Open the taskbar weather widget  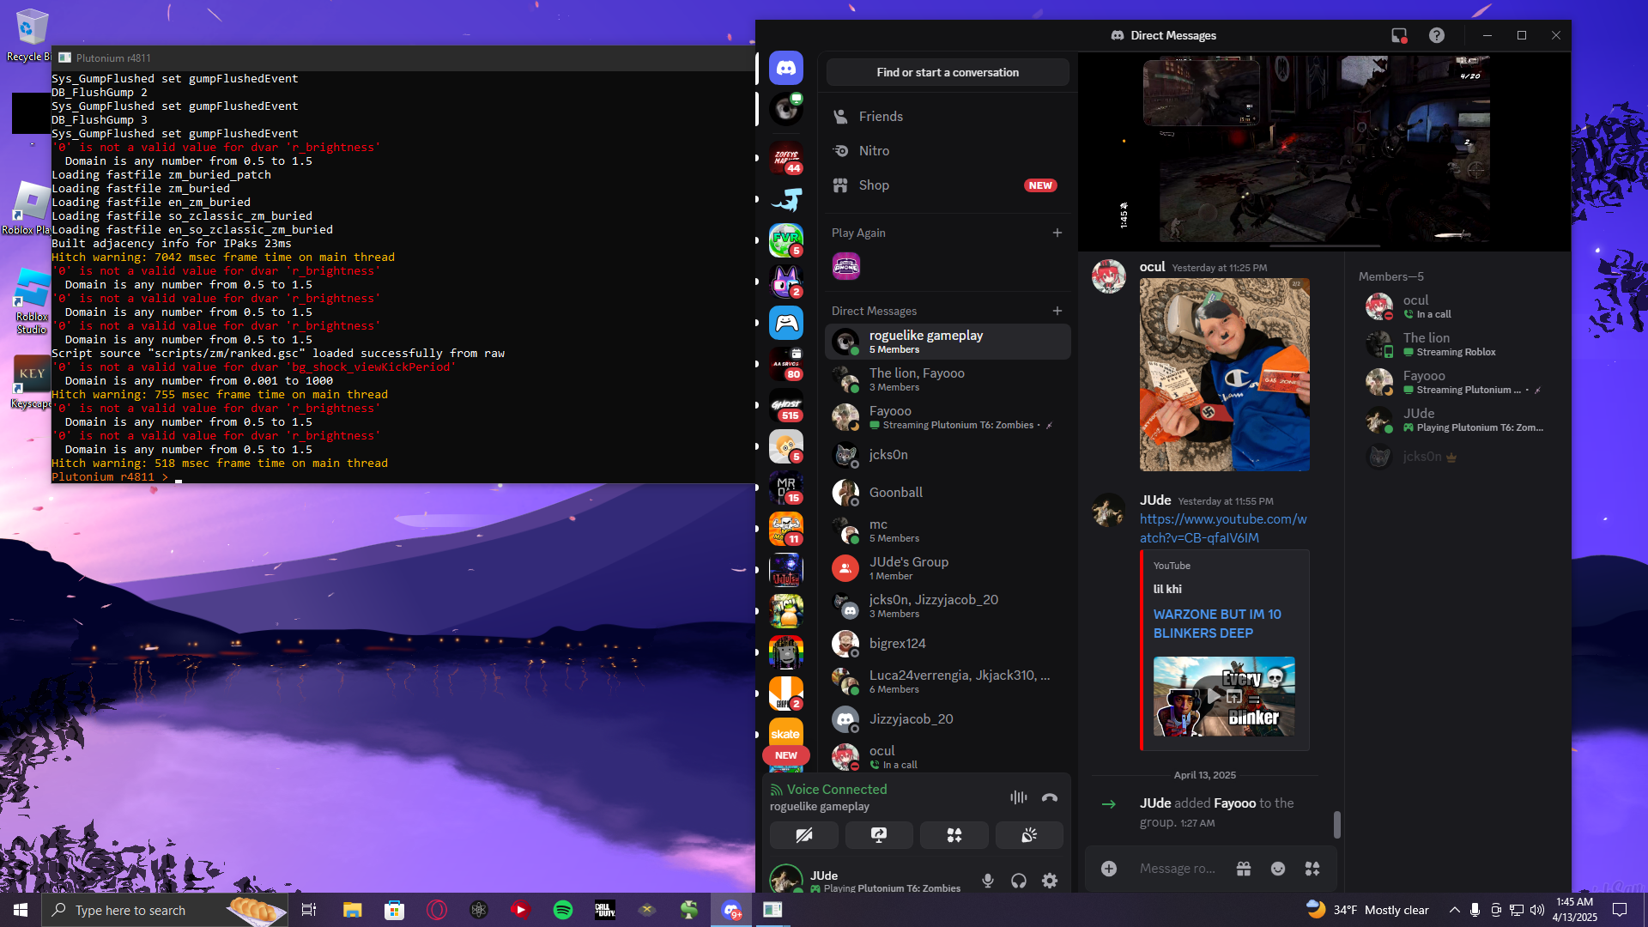[1367, 910]
